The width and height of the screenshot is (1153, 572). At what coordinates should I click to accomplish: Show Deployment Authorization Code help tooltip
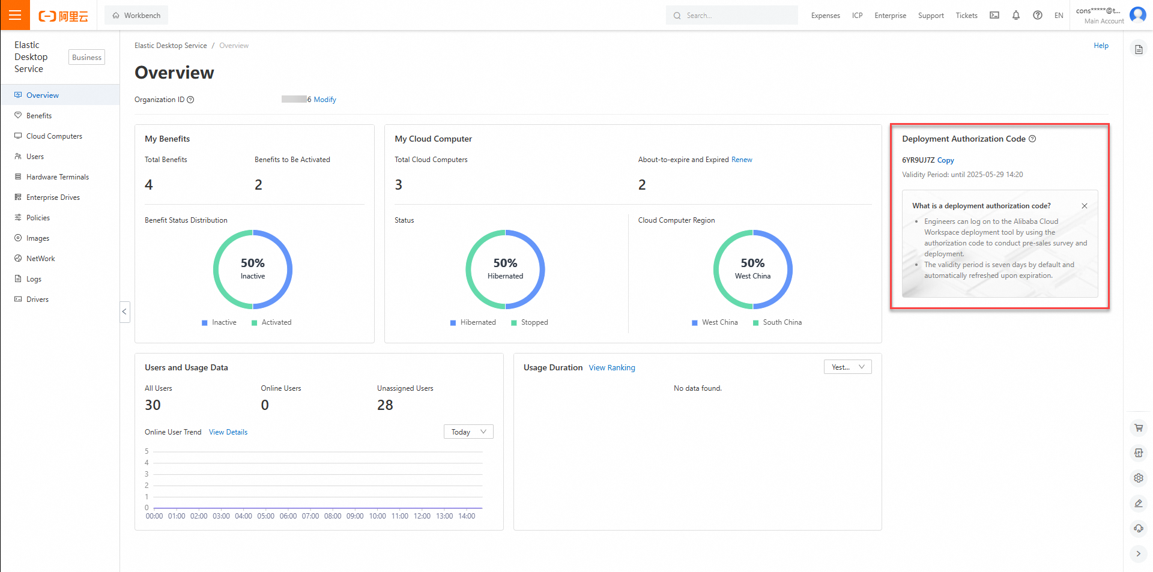pyautogui.click(x=1032, y=139)
